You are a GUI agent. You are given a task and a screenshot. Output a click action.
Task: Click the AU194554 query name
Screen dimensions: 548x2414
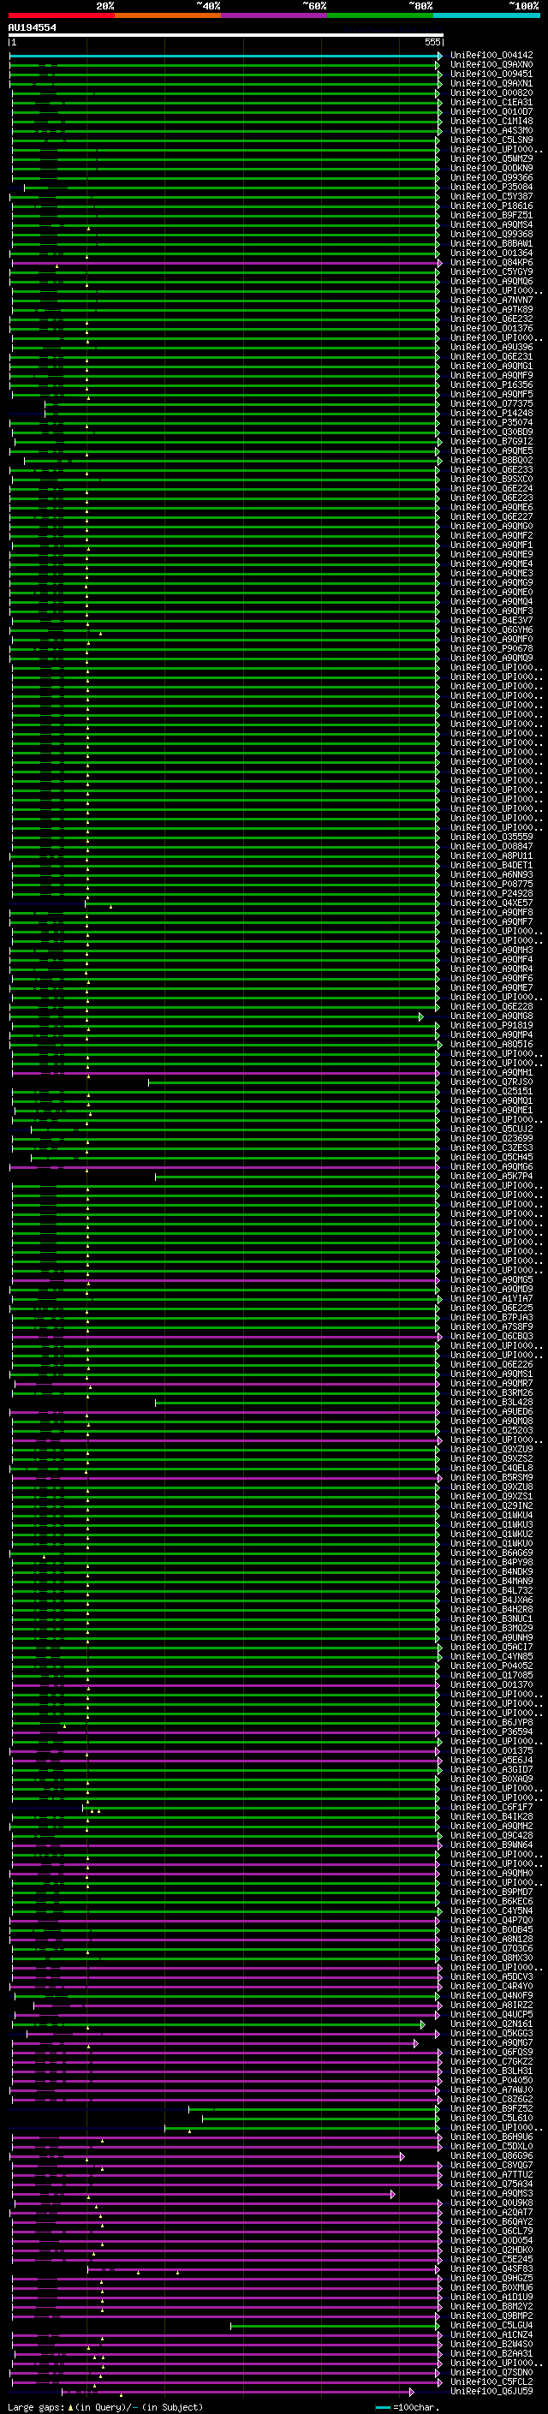(x=32, y=27)
